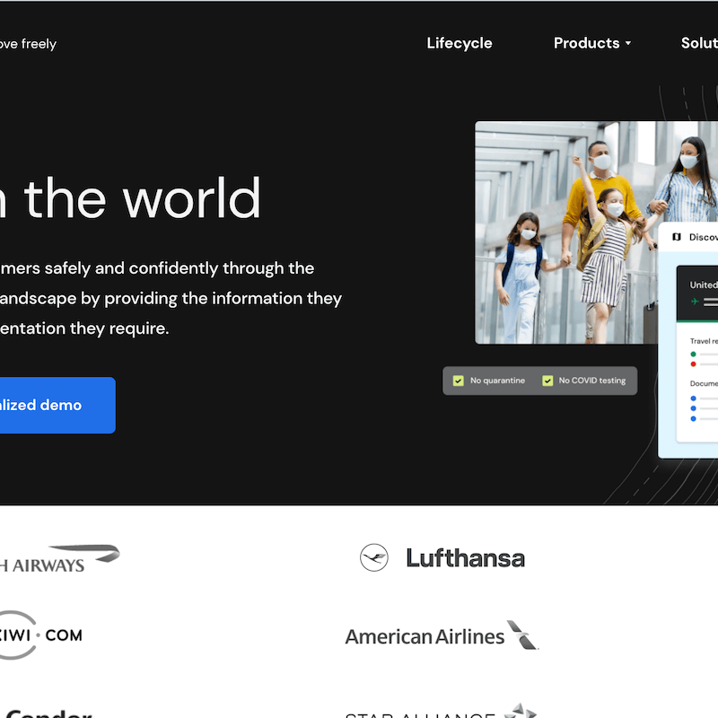Click the blue personalized demo button
This screenshot has width=718, height=718.
(54, 405)
